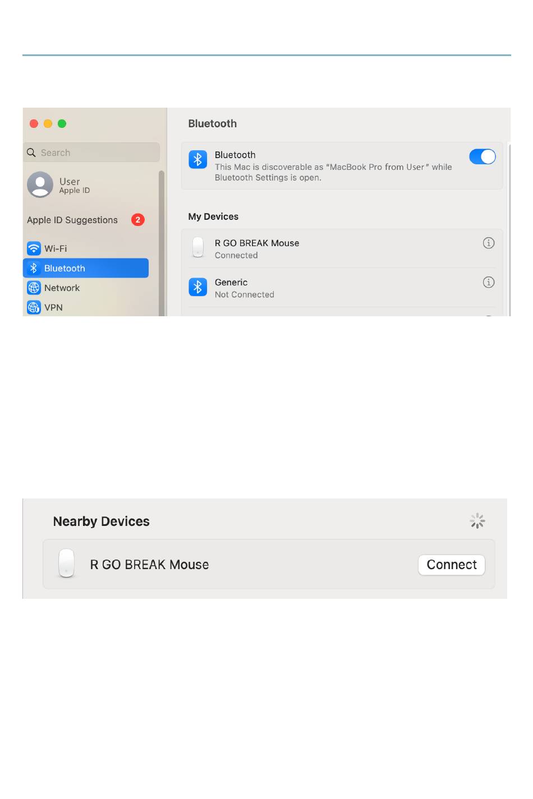This screenshot has width=533, height=799.
Task: Select the connected R GO BREAK Mouse row
Action: point(342,248)
